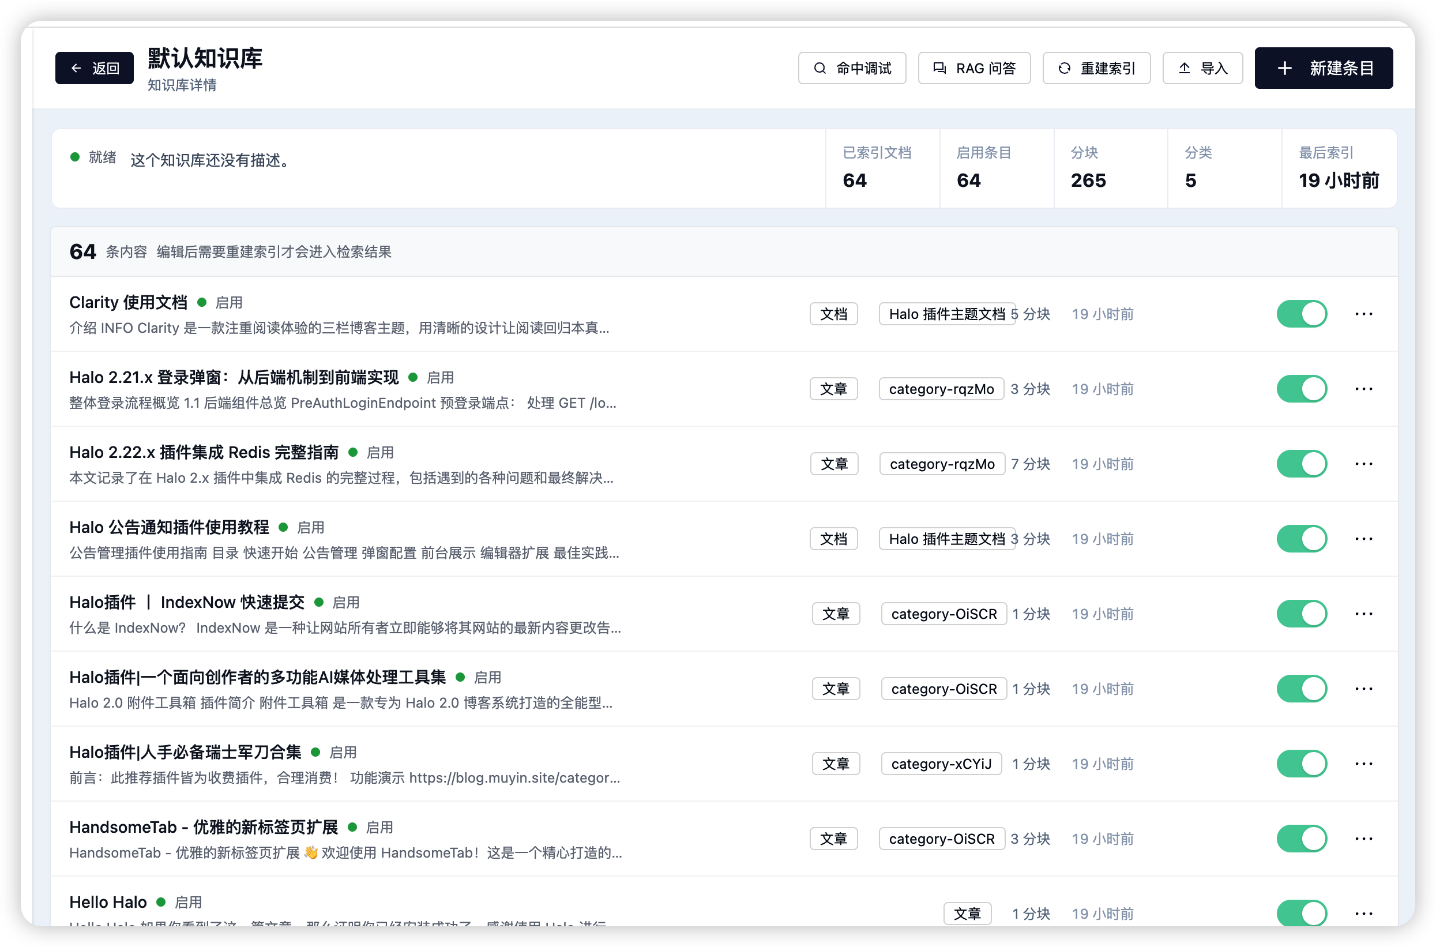Open more options for IndexNow 快速提交
This screenshot has height=947, width=1436.
point(1363,614)
